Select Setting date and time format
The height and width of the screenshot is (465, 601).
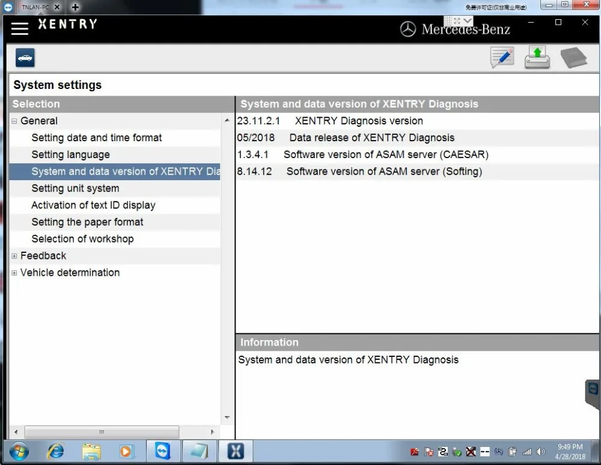[115, 138]
